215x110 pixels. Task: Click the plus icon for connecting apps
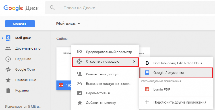point(147,102)
